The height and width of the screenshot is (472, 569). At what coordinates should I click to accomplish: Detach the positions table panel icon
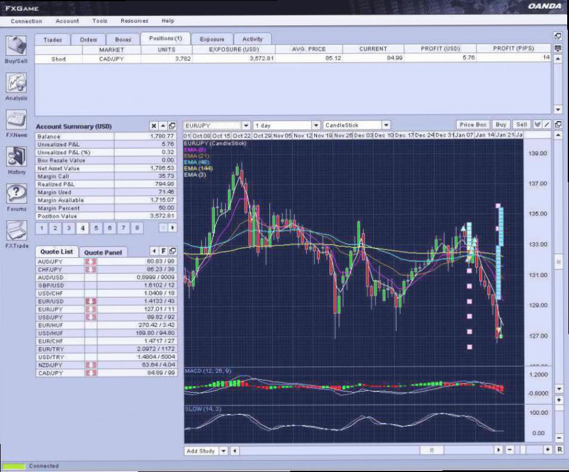click(x=558, y=36)
